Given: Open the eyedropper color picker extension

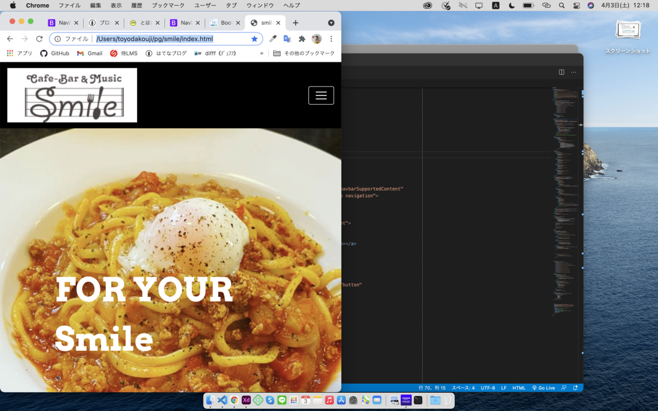Looking at the screenshot, I should pos(273,39).
